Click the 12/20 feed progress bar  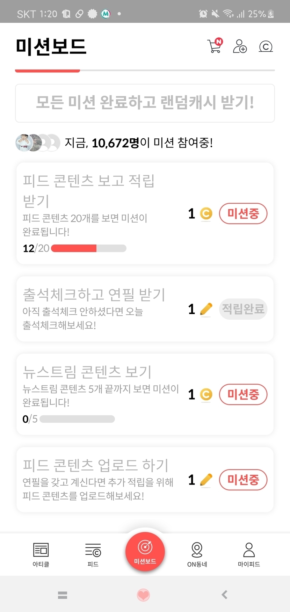pyautogui.click(x=89, y=248)
